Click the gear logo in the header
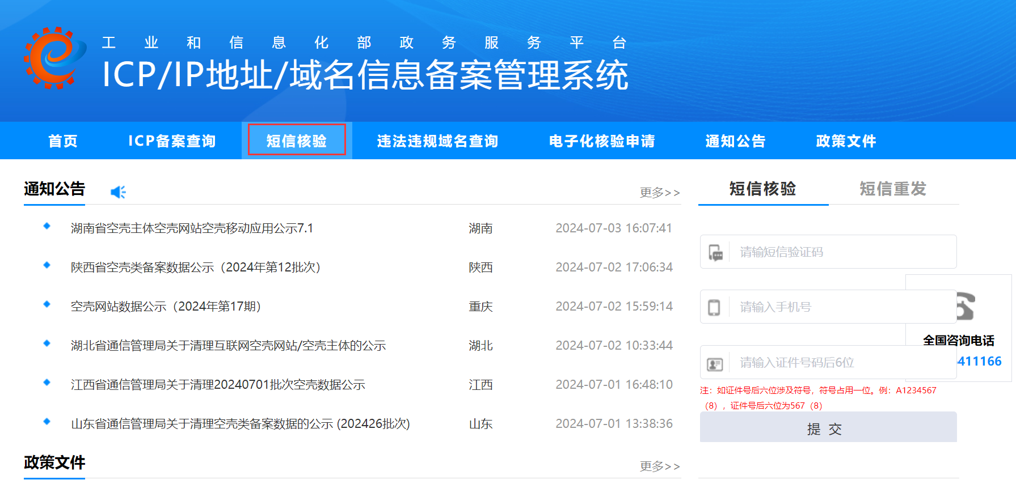Image resolution: width=1016 pixels, height=484 pixels. point(54,58)
